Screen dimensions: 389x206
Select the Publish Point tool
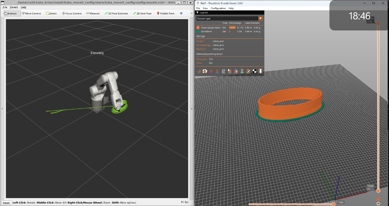166,13
